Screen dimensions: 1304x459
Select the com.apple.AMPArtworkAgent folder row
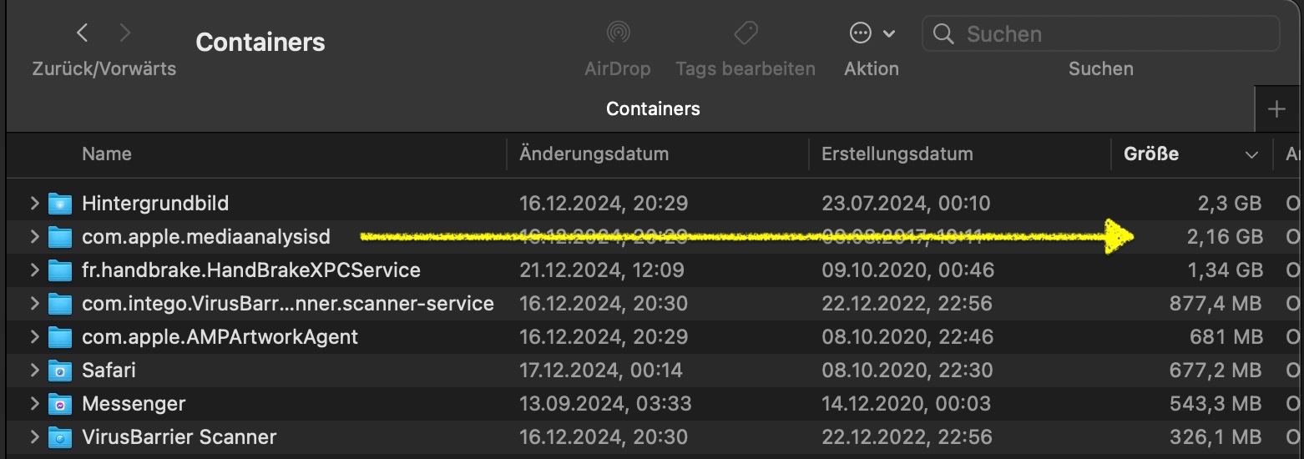(x=220, y=337)
